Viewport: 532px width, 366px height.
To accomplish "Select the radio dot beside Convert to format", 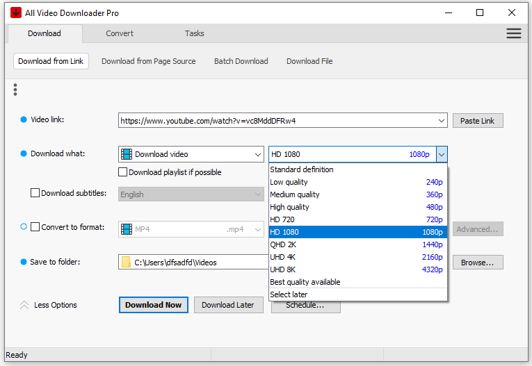I will tap(24, 226).
